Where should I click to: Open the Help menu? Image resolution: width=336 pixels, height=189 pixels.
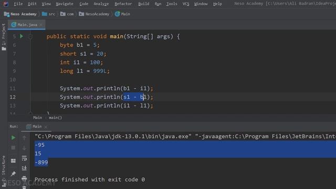click(x=217, y=4)
